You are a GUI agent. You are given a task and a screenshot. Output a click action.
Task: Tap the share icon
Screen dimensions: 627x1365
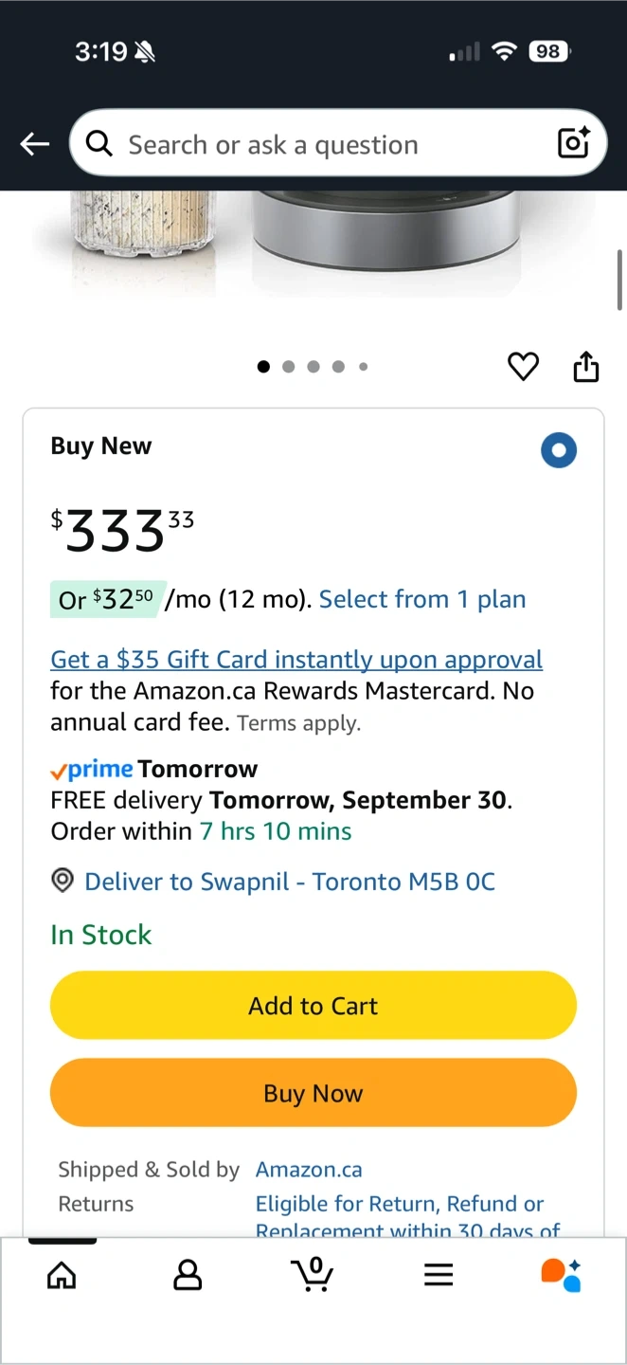586,366
